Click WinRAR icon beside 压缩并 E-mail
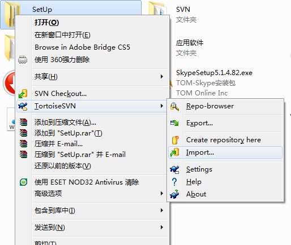The width and height of the screenshot is (291, 245). [23, 144]
